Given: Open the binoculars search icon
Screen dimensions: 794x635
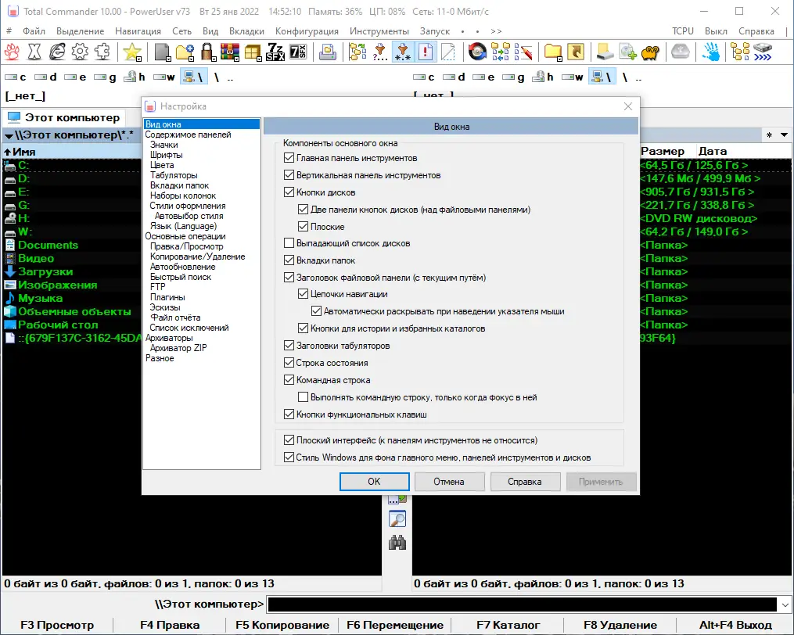Looking at the screenshot, I should [x=397, y=543].
